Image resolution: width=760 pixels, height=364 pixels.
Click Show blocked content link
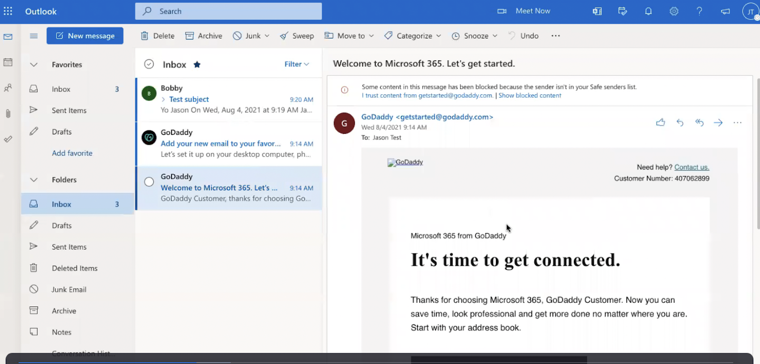click(530, 95)
